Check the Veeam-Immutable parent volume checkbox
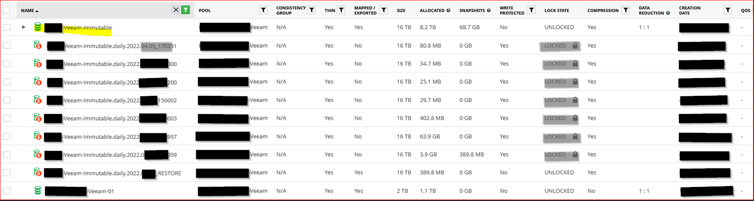The width and height of the screenshot is (754, 201). click(7, 27)
